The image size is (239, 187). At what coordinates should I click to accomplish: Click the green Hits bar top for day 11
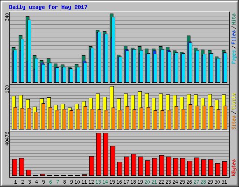(x=84, y=58)
